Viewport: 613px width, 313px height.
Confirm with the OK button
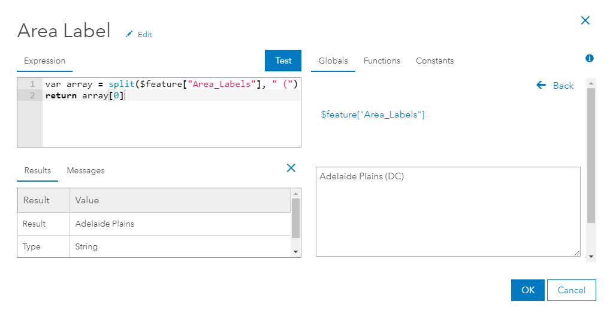click(x=527, y=290)
